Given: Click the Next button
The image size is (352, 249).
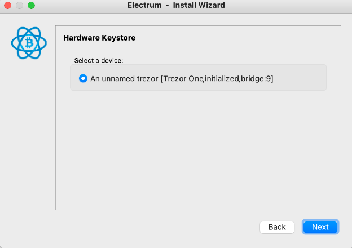Looking at the screenshot, I should (x=320, y=227).
